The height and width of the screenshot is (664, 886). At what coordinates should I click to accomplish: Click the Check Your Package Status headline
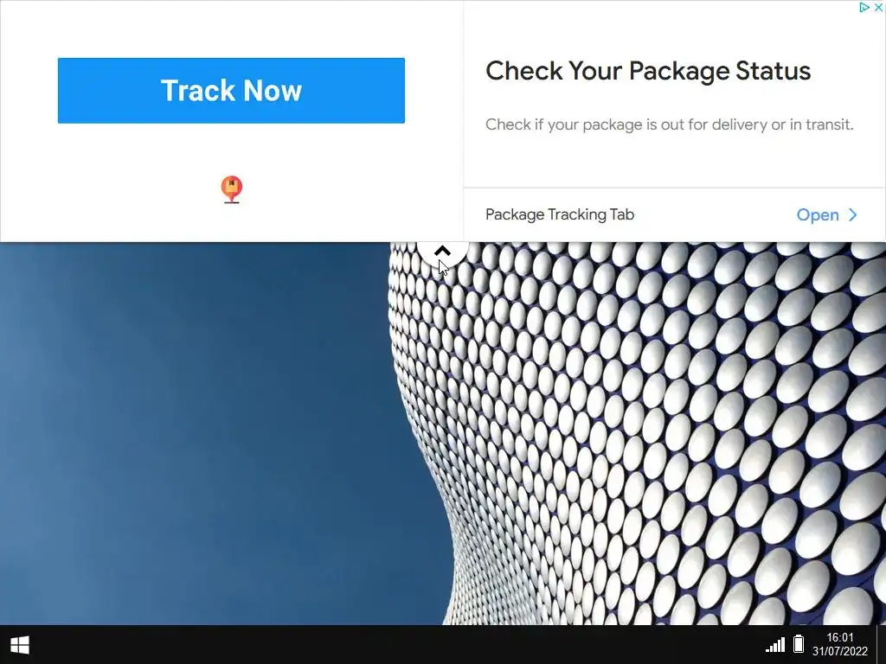pos(648,71)
